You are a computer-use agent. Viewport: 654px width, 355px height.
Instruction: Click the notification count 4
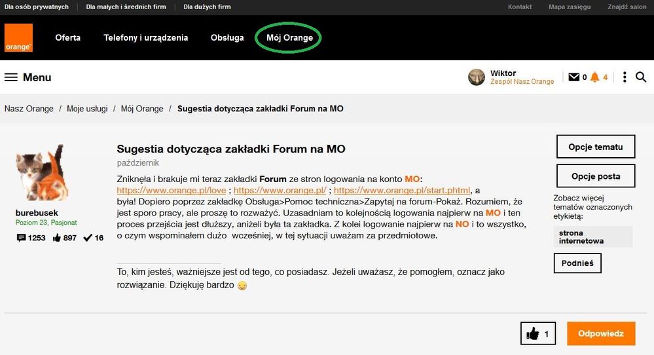coord(605,77)
